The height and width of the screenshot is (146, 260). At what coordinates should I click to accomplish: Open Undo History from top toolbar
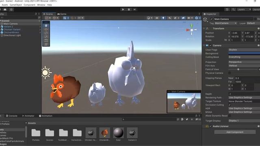(x=227, y=9)
